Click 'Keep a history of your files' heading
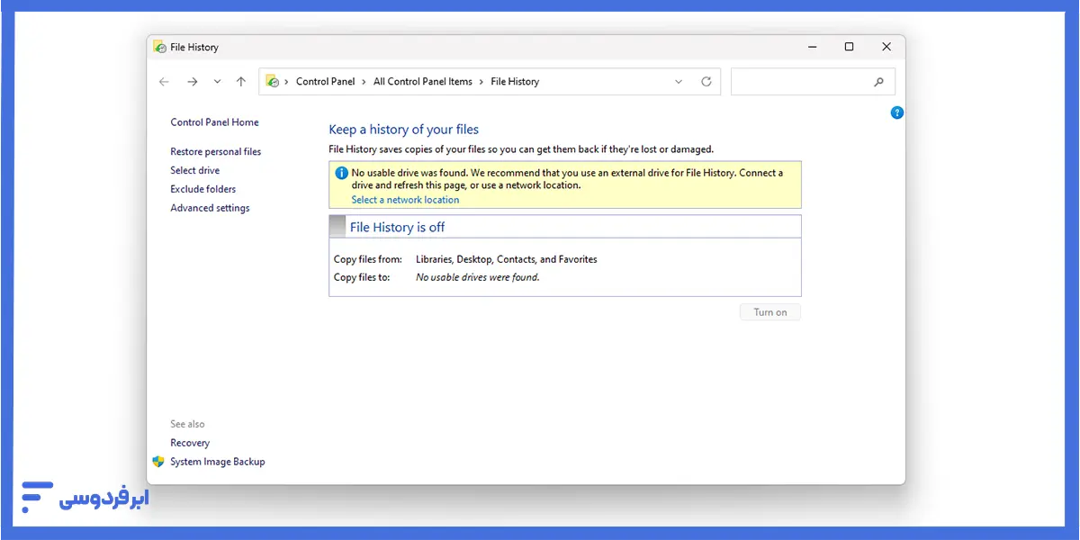 pyautogui.click(x=404, y=130)
